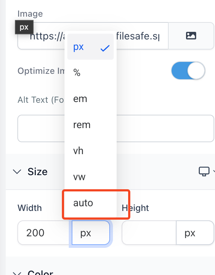Image resolution: width=215 pixels, height=275 pixels.
Task: Toggle the Optimize Image switch
Action: (x=188, y=71)
